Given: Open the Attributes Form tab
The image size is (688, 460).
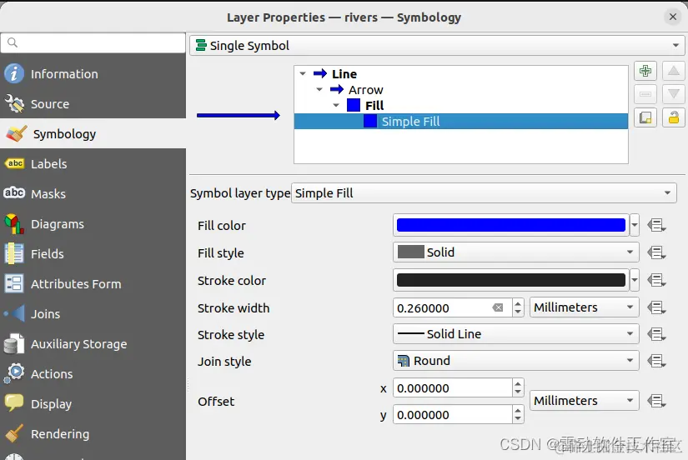Looking at the screenshot, I should 93,283.
